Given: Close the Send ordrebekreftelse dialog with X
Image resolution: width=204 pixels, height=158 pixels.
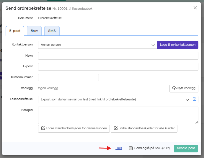Looking at the screenshot, I should [x=195, y=8].
